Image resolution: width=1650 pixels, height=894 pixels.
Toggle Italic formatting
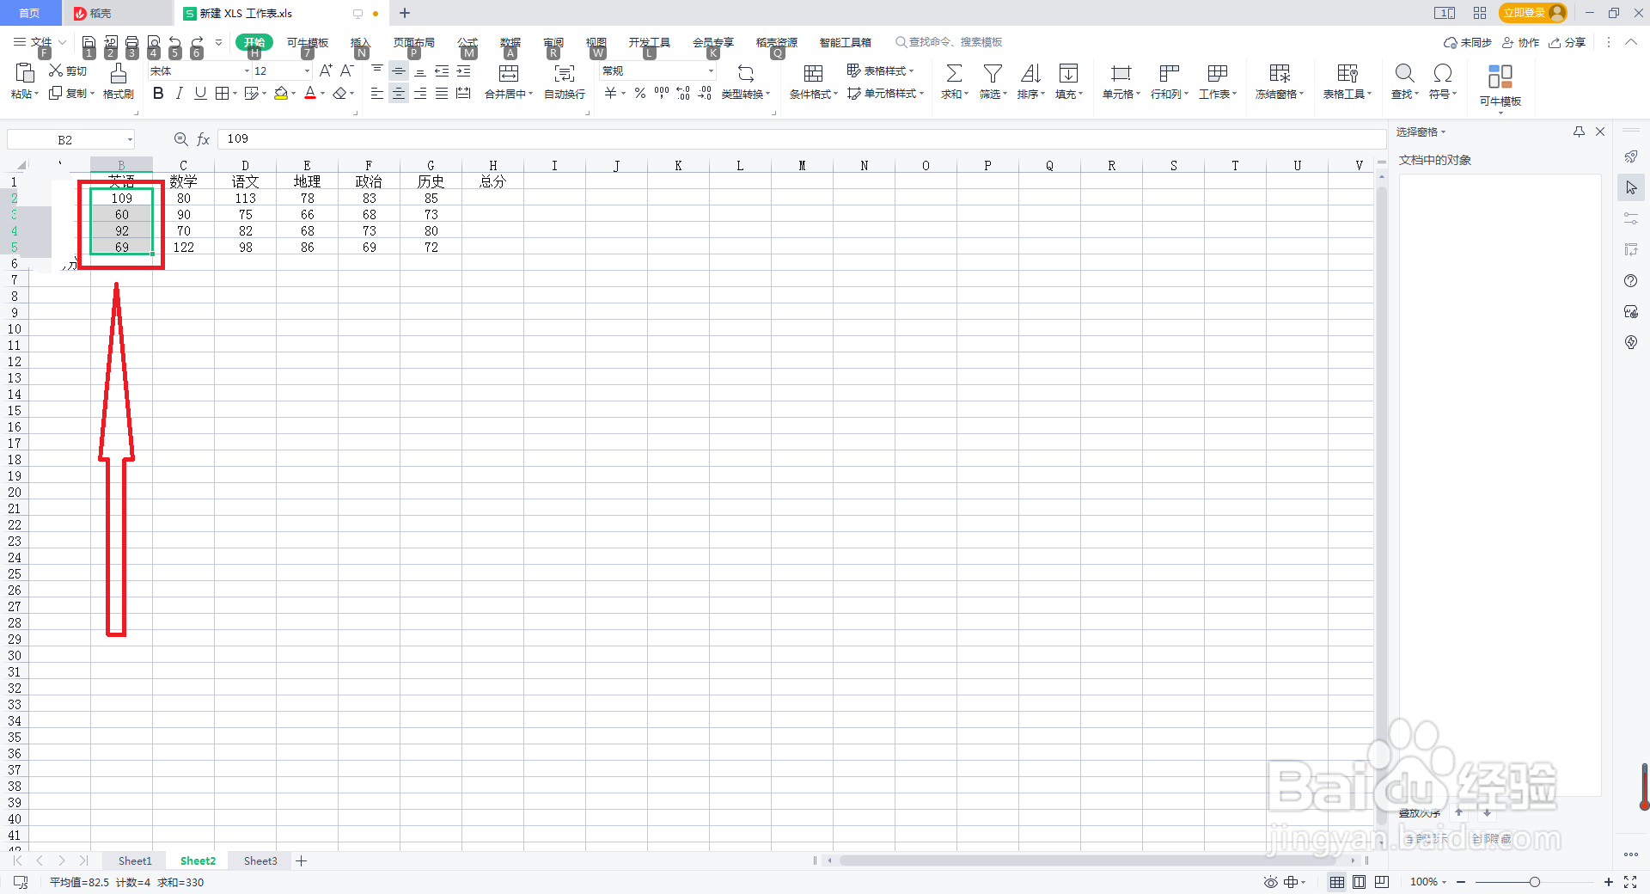coord(179,94)
